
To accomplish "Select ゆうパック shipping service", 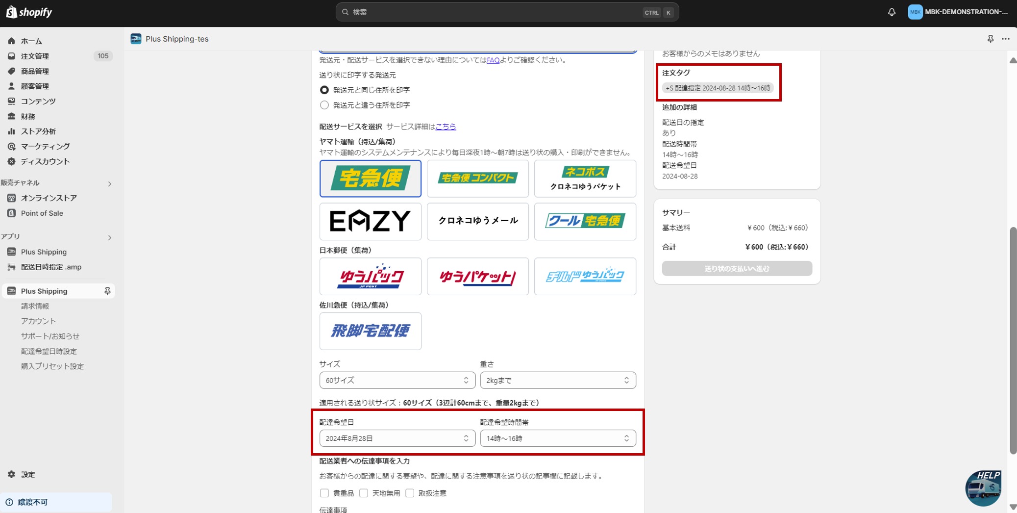I will tap(371, 277).
